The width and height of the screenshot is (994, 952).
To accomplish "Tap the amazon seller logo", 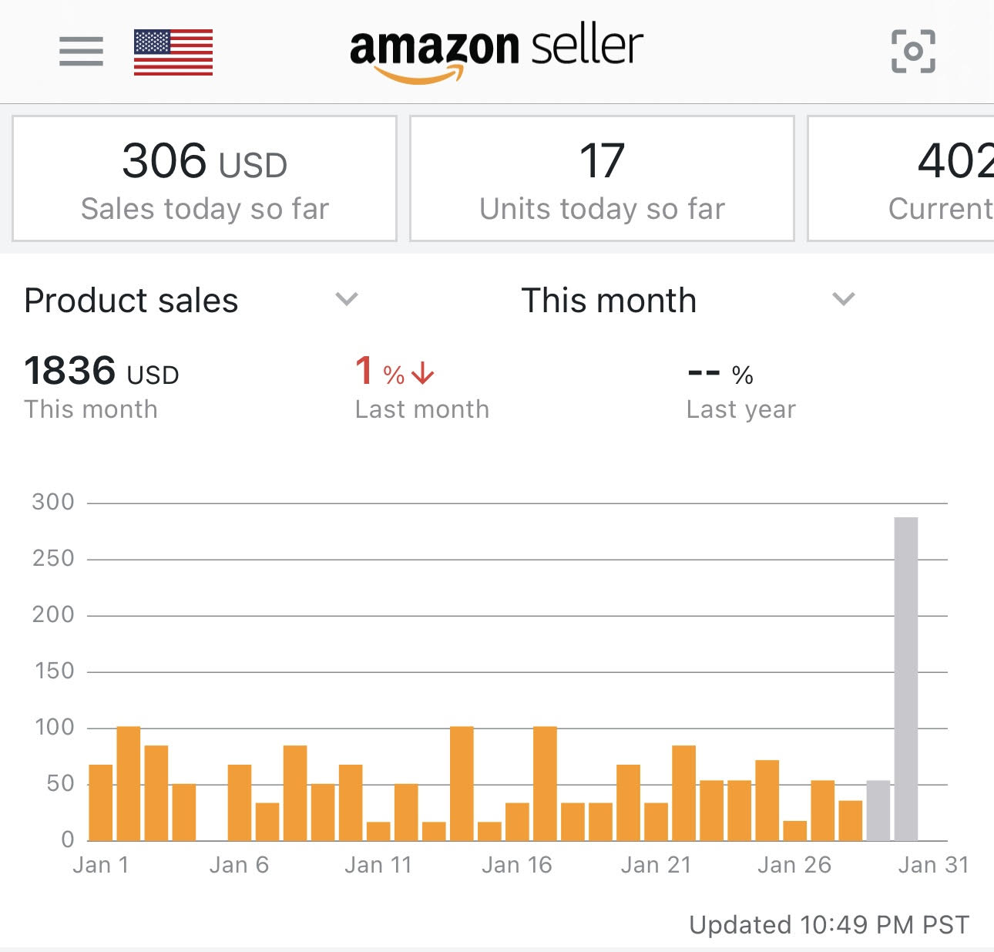I will 495,46.
